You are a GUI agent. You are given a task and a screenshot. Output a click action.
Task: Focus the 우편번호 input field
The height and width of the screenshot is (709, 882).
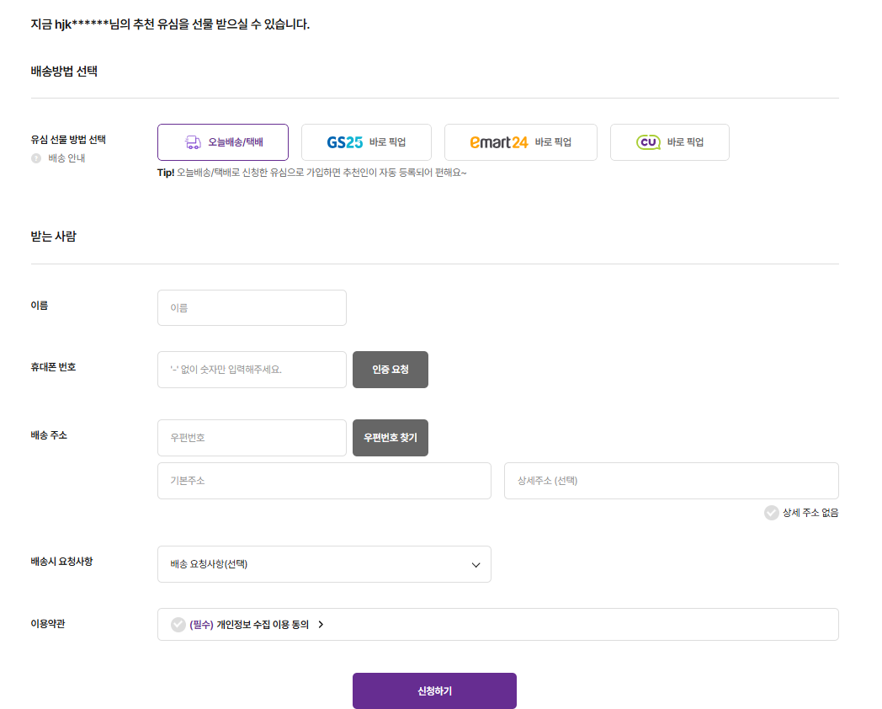click(x=252, y=438)
